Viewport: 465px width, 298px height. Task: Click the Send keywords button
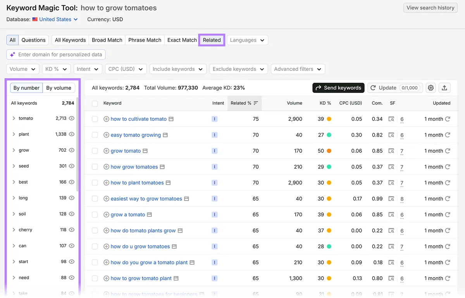pyautogui.click(x=339, y=88)
